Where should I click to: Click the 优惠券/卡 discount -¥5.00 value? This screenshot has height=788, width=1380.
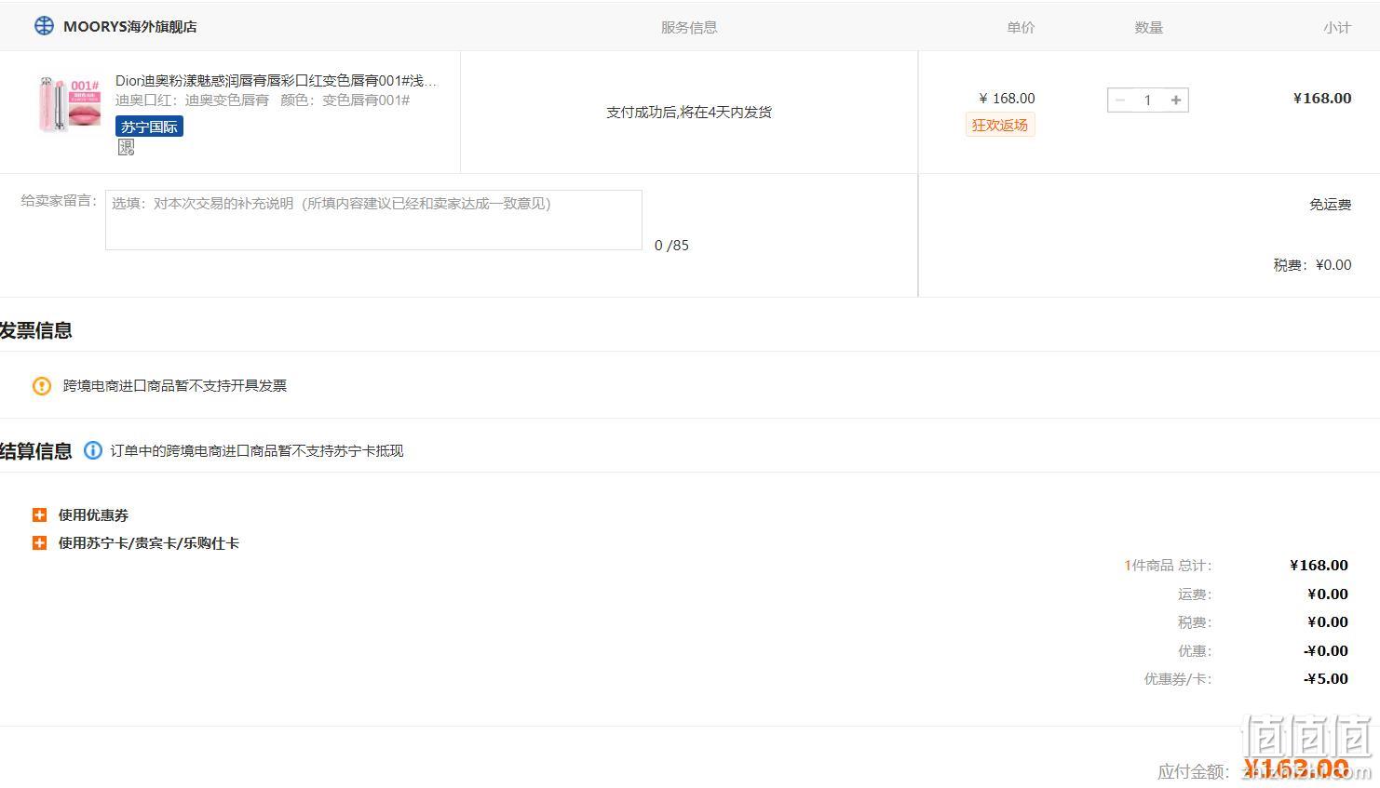(x=1326, y=679)
